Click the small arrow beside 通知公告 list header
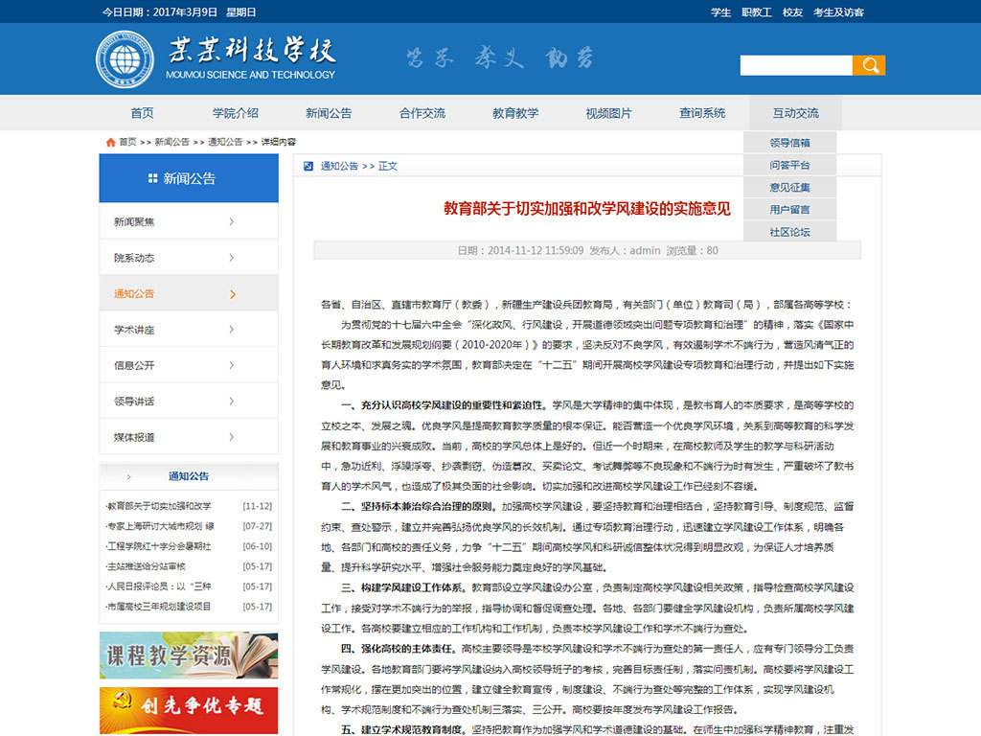 [x=129, y=477]
